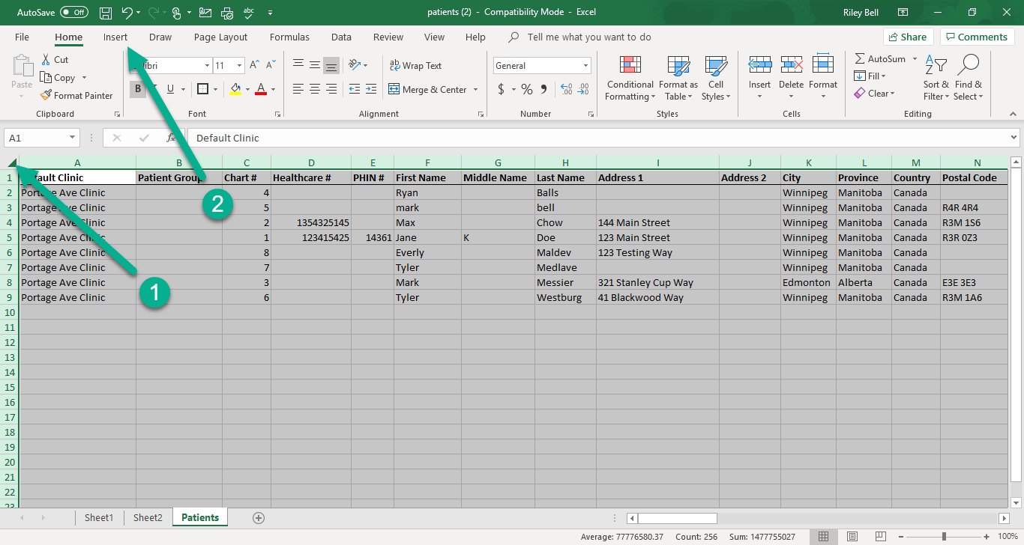
Task: Toggle Middle Align
Action: pos(315,66)
